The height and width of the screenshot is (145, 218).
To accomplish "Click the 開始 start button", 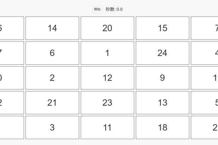I will pyautogui.click(x=97, y=9).
